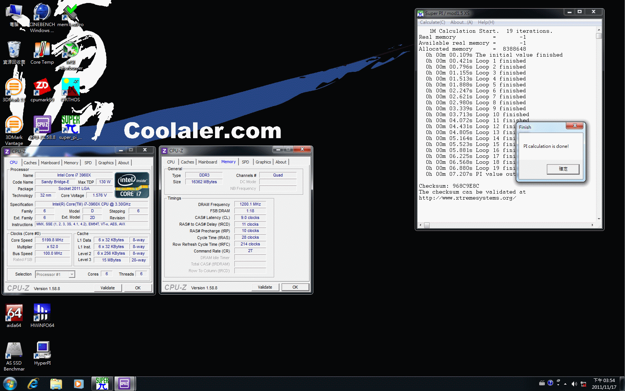
Task: Open Graphics tab in right CPU-Z window
Action: point(263,162)
